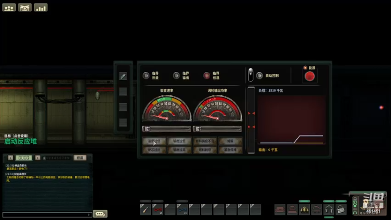Adjust the 裂变速率 slider handle

tap(147, 129)
